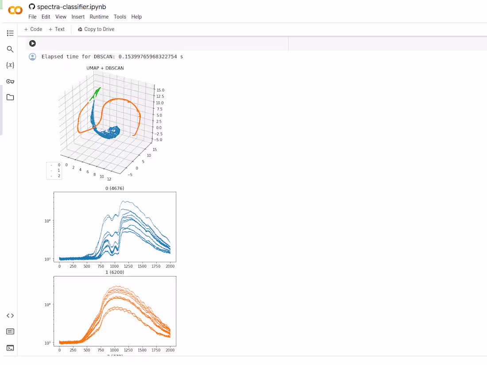Open the File menu
Viewport: 487px width, 365px height.
[x=32, y=16]
